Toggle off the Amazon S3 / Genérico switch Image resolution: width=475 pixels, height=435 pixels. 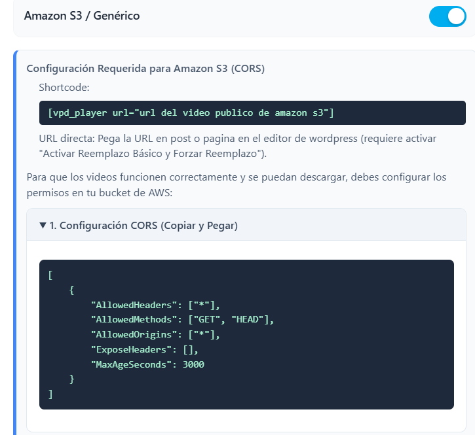447,16
